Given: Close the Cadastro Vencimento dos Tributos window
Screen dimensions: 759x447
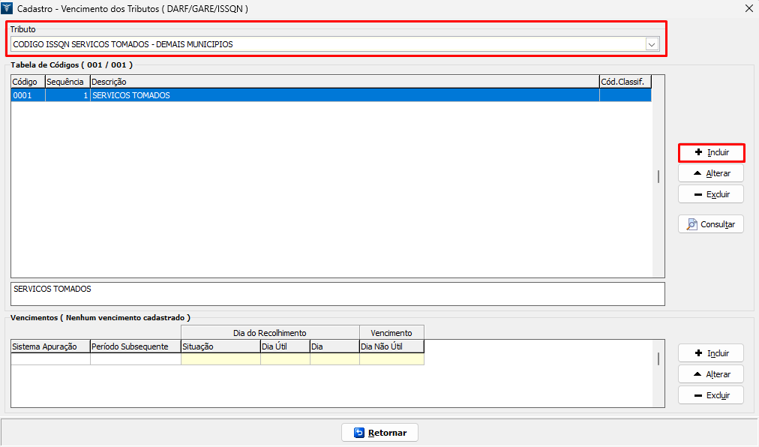Looking at the screenshot, I should tap(748, 8).
